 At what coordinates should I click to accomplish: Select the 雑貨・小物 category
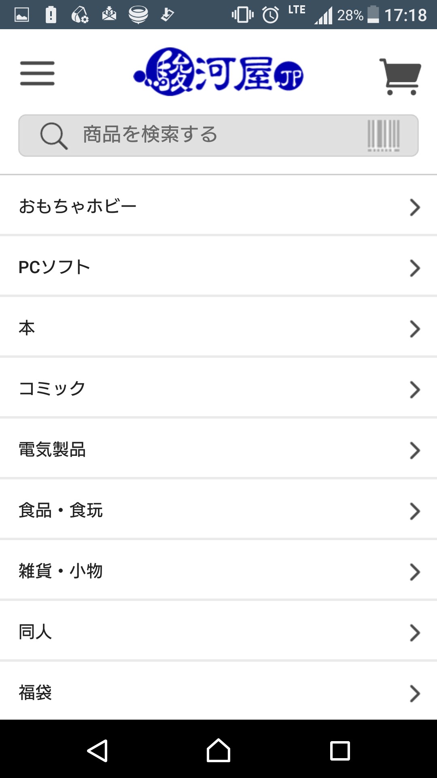(x=61, y=571)
